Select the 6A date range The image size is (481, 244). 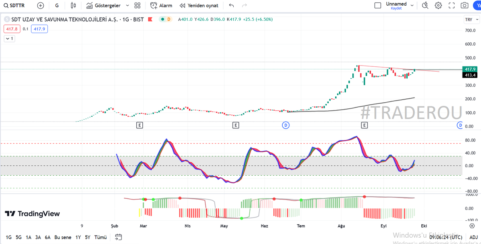pos(48,237)
